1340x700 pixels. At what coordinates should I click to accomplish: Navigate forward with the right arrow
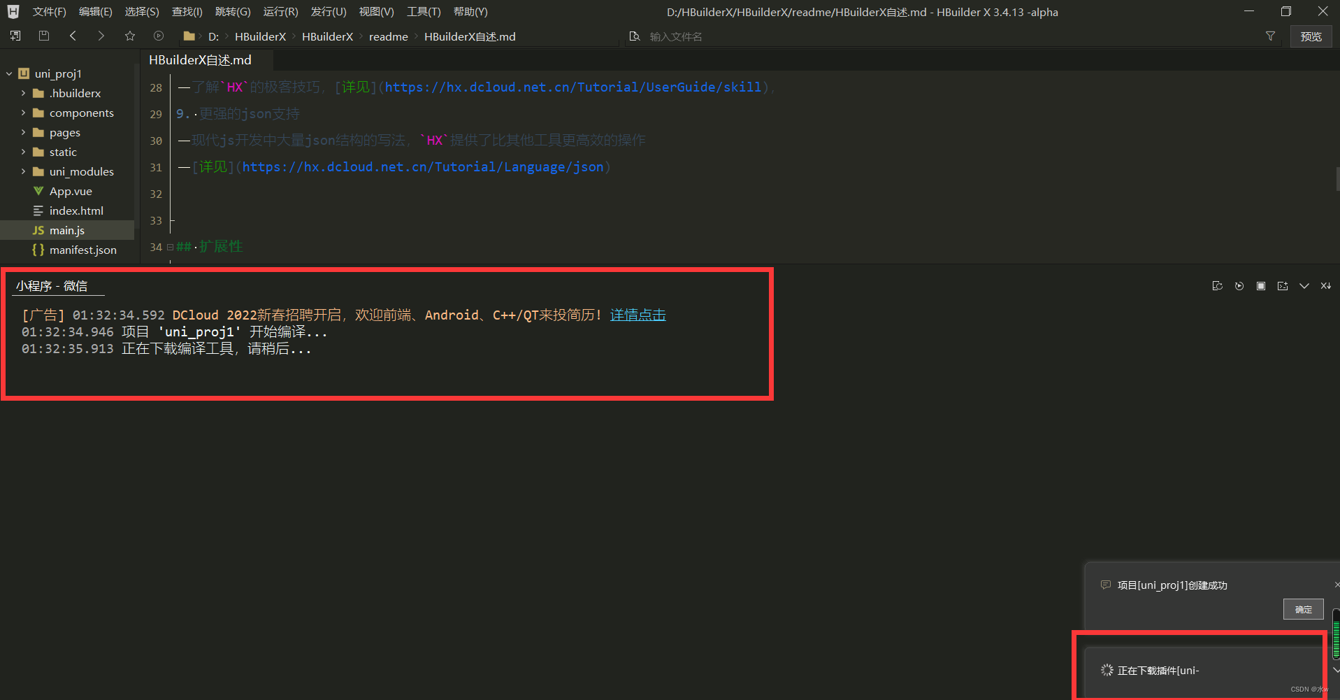click(101, 36)
